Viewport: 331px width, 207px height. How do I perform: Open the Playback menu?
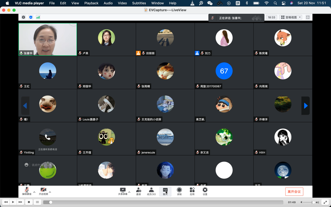click(91, 3)
